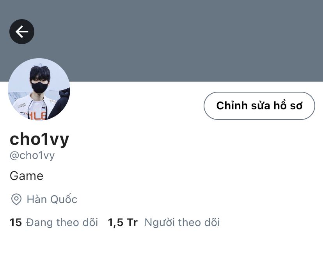Tap the dark hair in profile picture
The image size is (323, 255).
click(40, 72)
